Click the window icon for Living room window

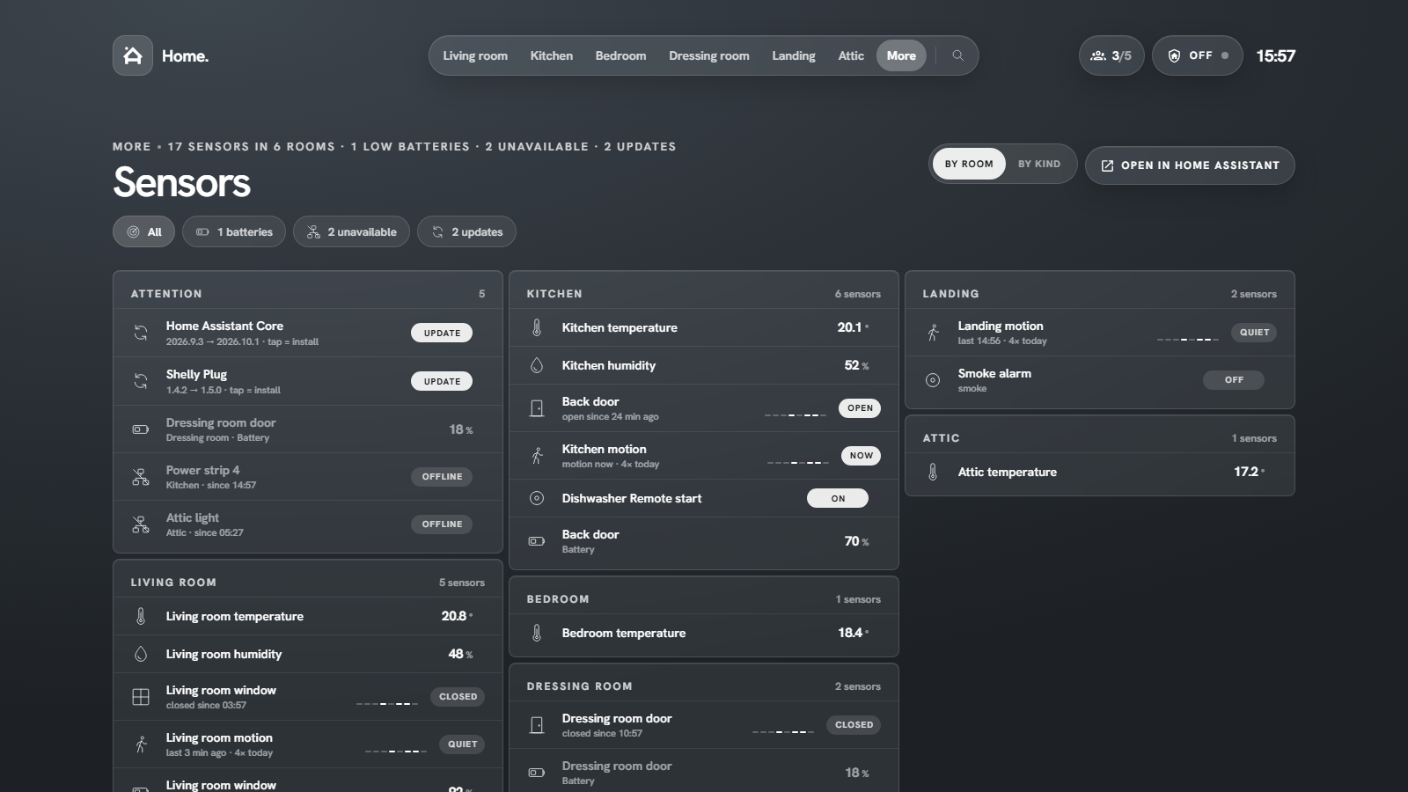(x=141, y=697)
